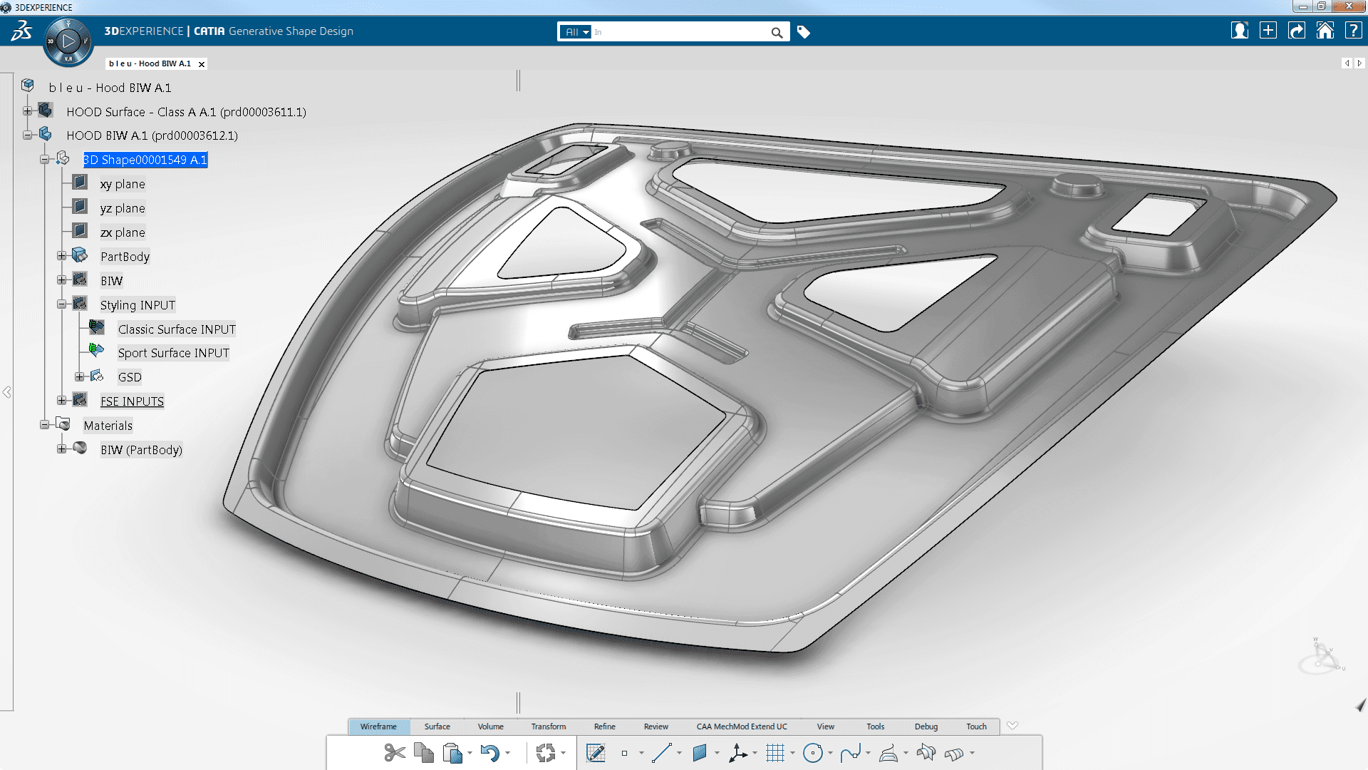Image resolution: width=1368 pixels, height=770 pixels.
Task: Open the Transform tab
Action: pos(548,727)
